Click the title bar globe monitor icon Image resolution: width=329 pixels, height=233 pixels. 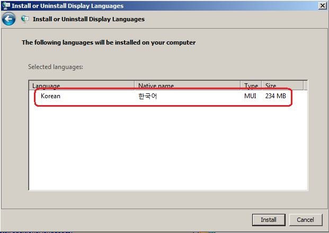6,6
